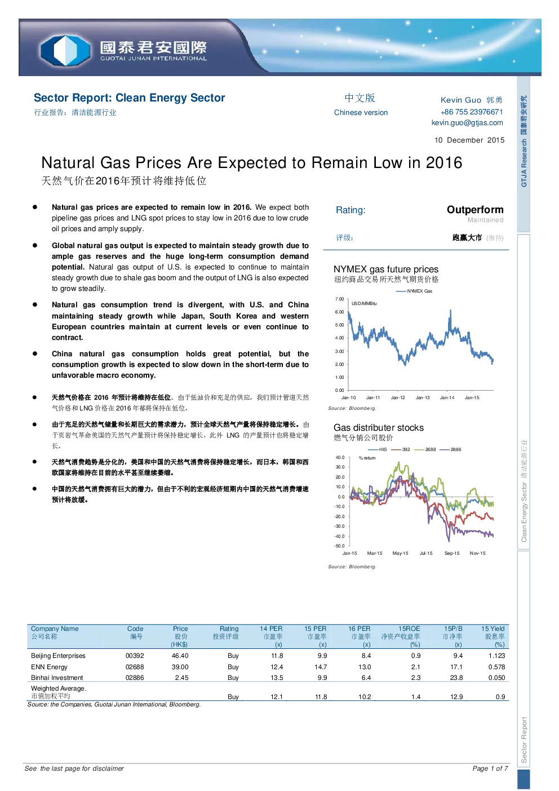Open the Chinese version link

pyautogui.click(x=361, y=113)
